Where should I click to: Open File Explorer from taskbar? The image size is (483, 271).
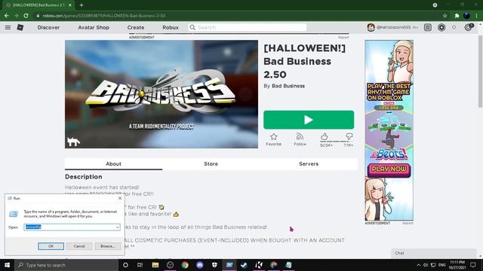155,265
